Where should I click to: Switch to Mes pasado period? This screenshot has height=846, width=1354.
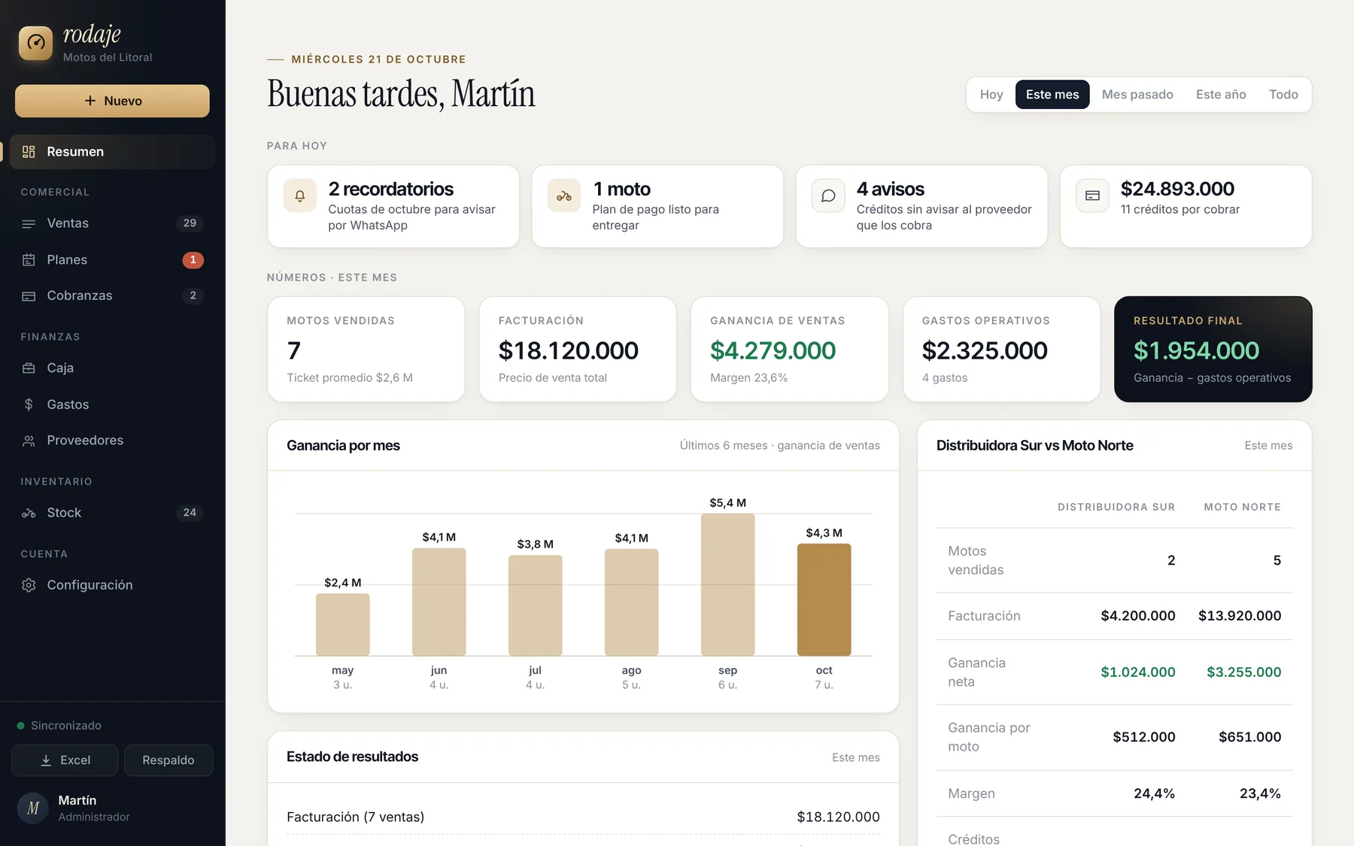coord(1137,95)
